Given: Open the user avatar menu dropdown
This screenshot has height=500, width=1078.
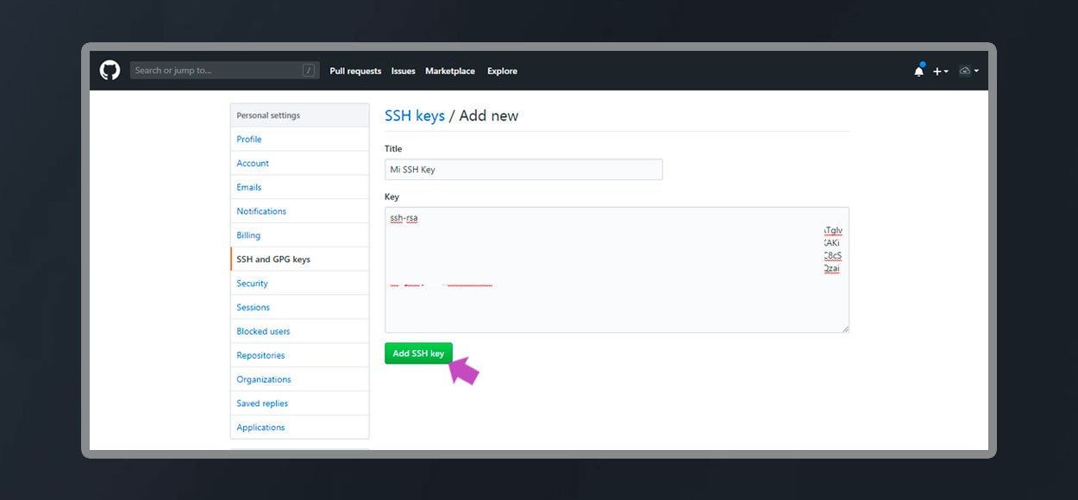Looking at the screenshot, I should tap(968, 71).
